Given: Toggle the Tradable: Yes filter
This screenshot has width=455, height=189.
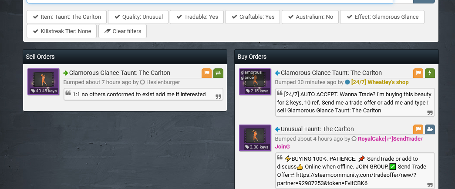Looking at the screenshot, I should pyautogui.click(x=197, y=17).
